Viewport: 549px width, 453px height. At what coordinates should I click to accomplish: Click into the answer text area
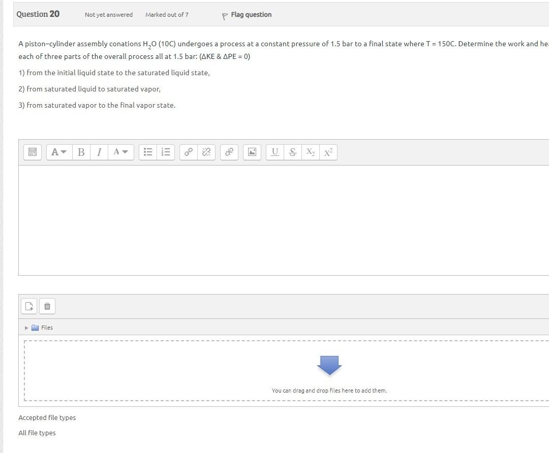pyautogui.click(x=284, y=220)
